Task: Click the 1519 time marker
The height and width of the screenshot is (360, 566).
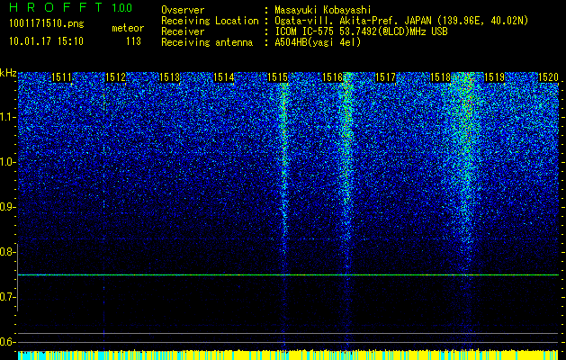Action: [x=494, y=77]
